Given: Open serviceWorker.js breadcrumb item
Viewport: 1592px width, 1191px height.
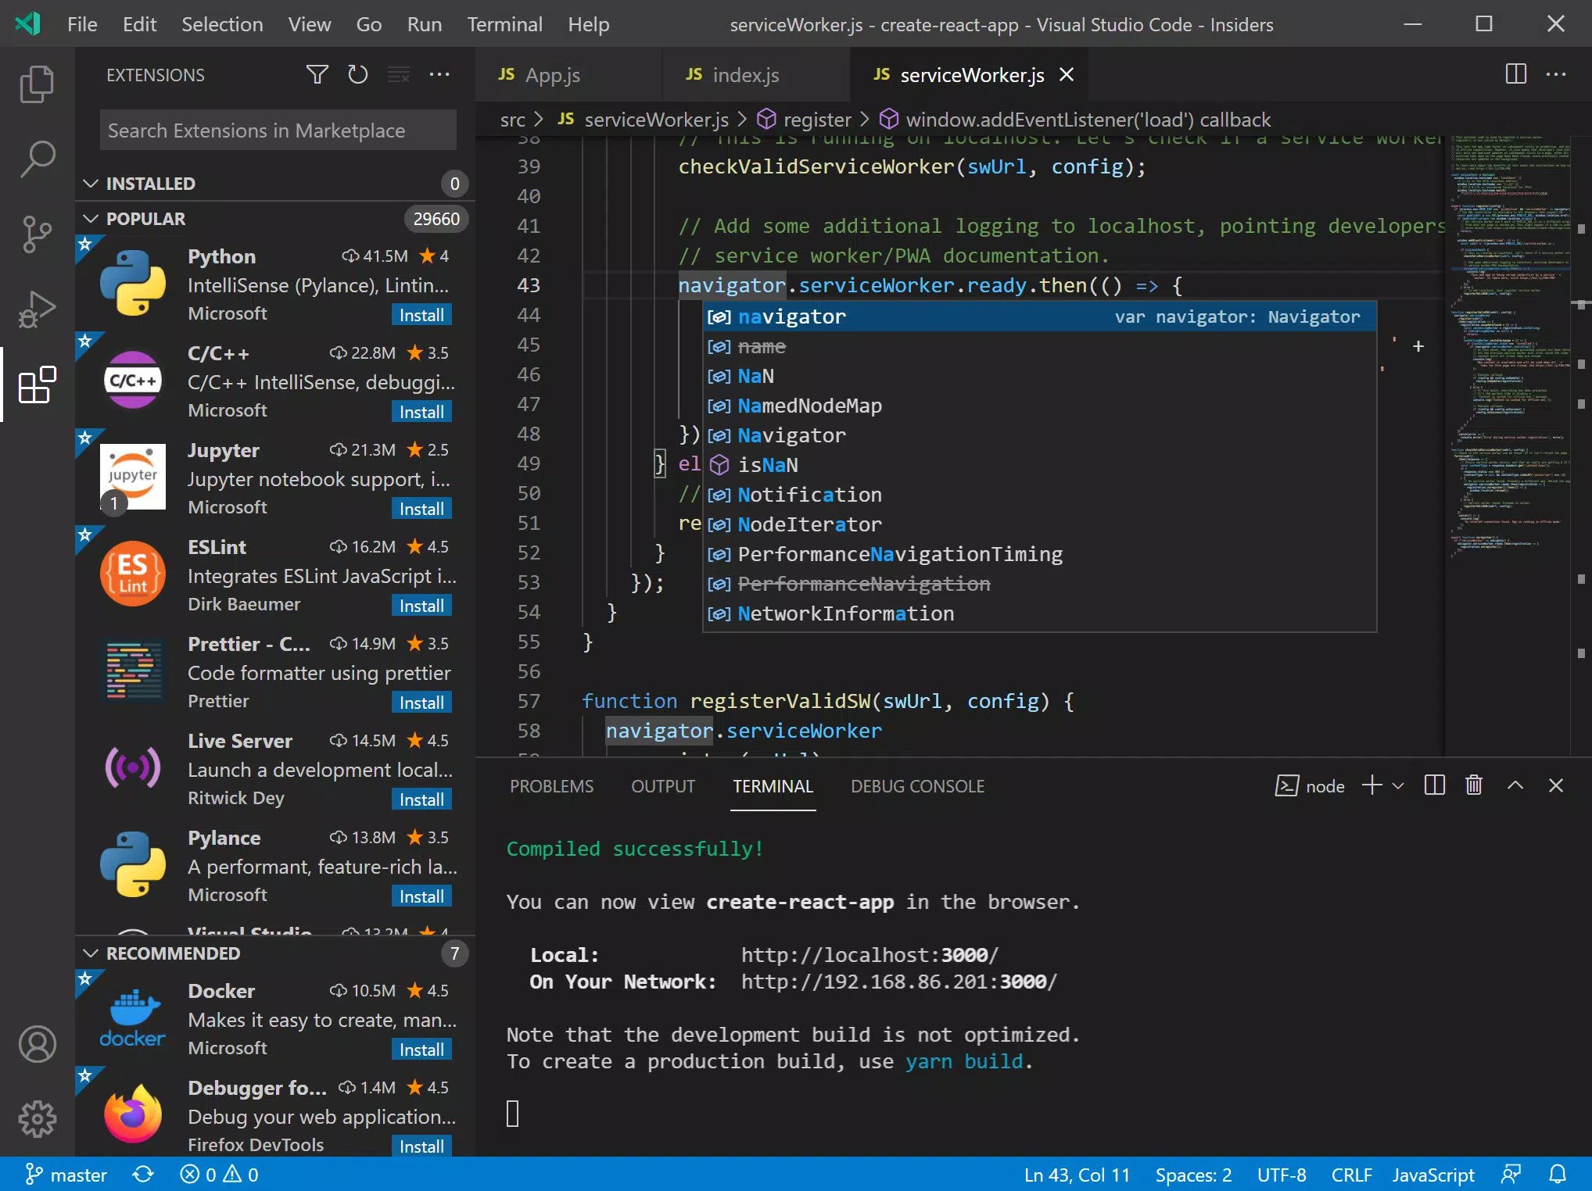Looking at the screenshot, I should (643, 120).
